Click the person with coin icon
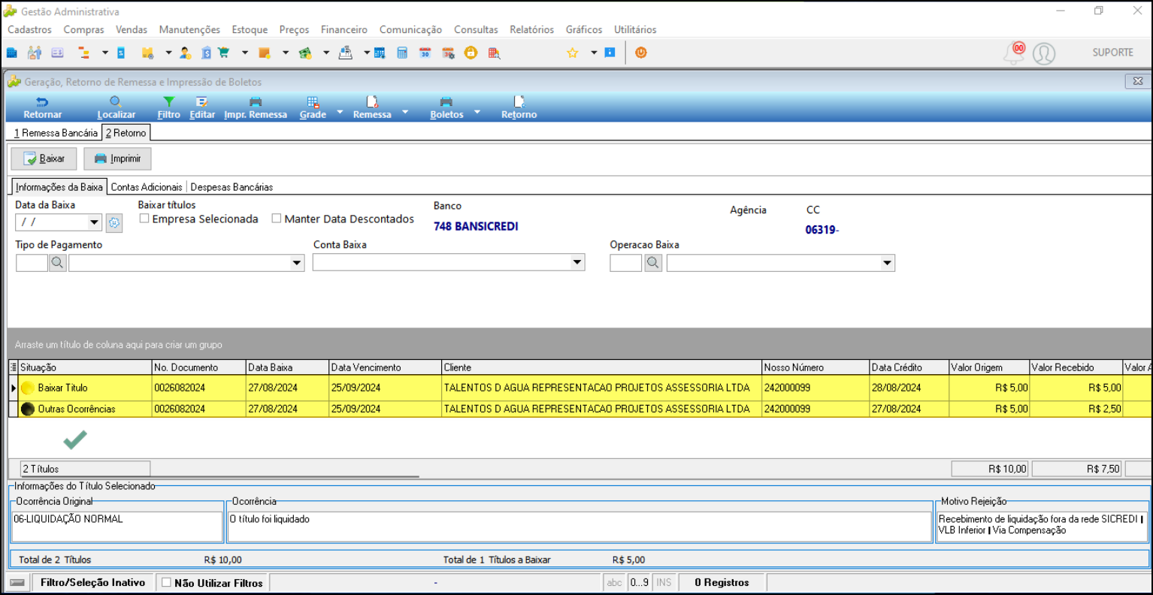This screenshot has width=1153, height=595. (x=185, y=53)
